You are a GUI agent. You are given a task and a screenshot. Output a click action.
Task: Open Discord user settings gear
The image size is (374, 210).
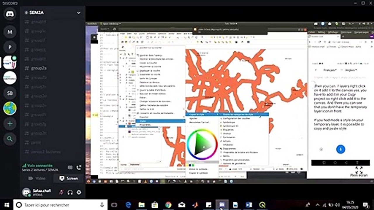tap(79, 192)
